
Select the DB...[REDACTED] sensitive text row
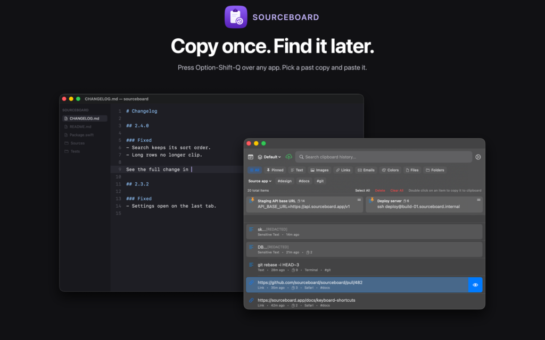click(x=364, y=249)
